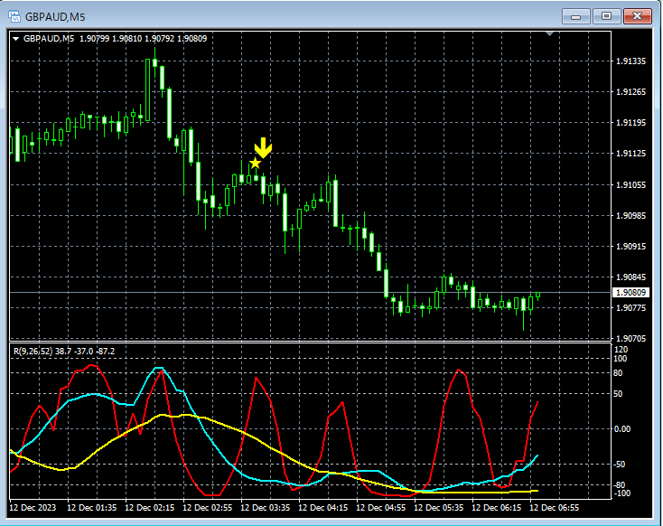This screenshot has height=526, width=663.
Task: Click the 12 Dec 2023 date label
Action: [33, 507]
